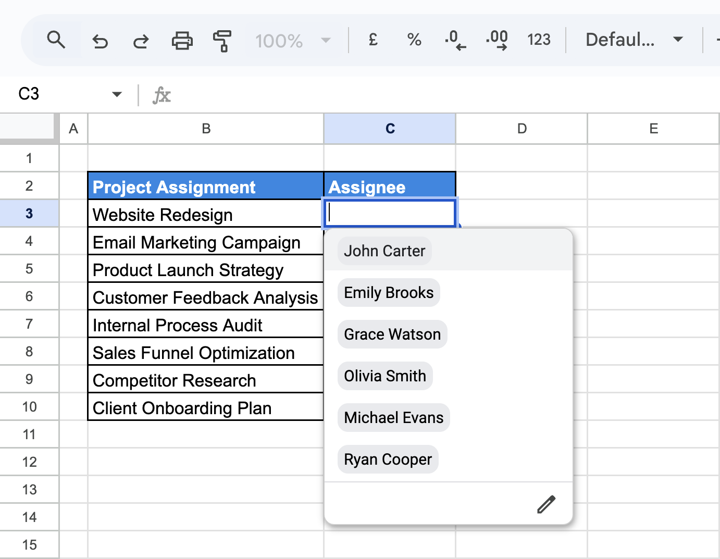The image size is (720, 559).
Task: Select column C header
Action: tap(390, 129)
